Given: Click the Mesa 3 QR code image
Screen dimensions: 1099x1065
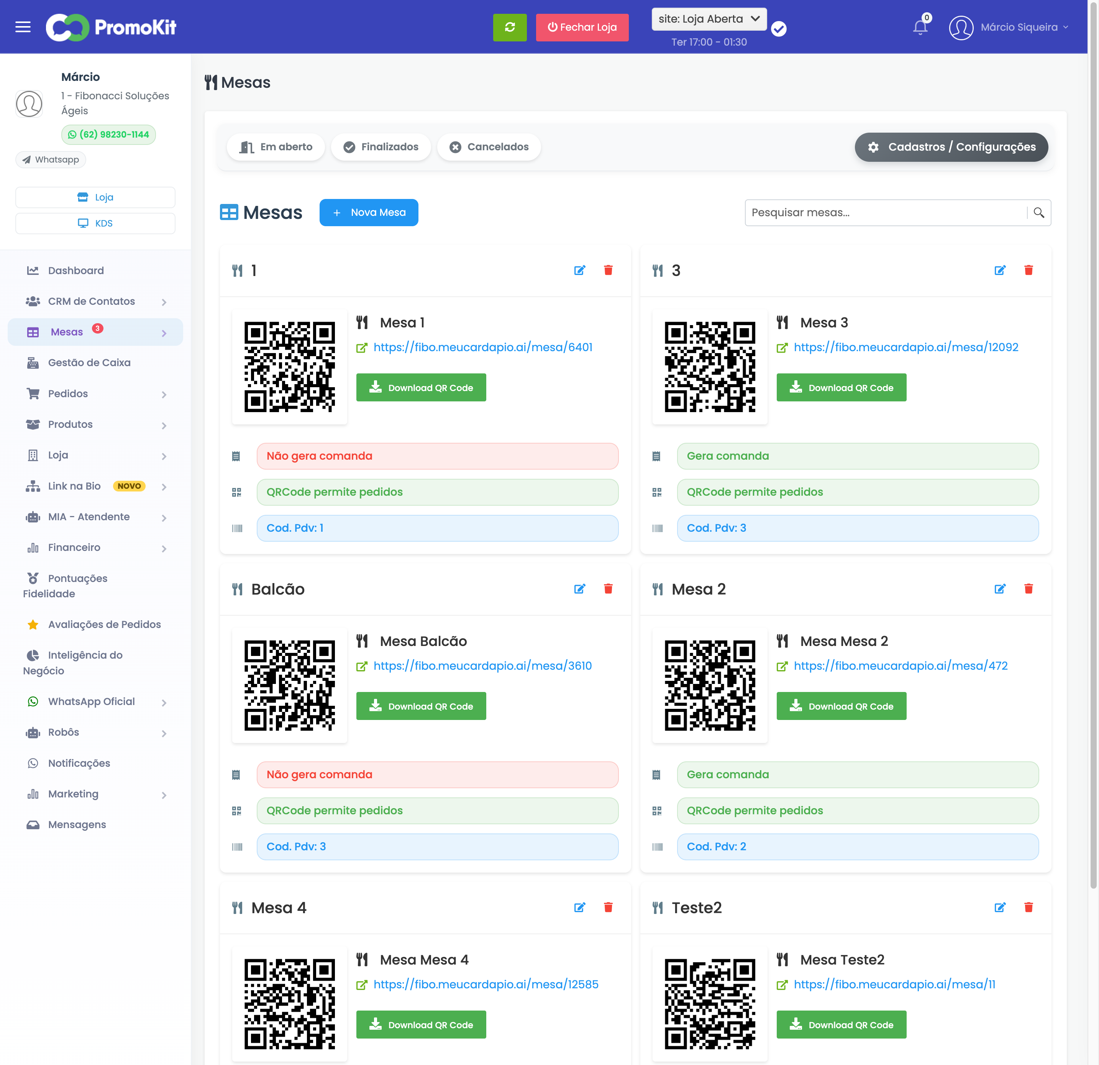Looking at the screenshot, I should (710, 367).
